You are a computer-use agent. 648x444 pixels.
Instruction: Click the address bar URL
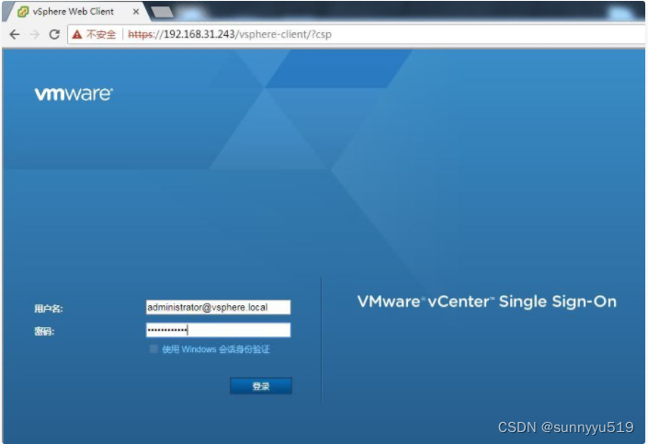pos(230,34)
